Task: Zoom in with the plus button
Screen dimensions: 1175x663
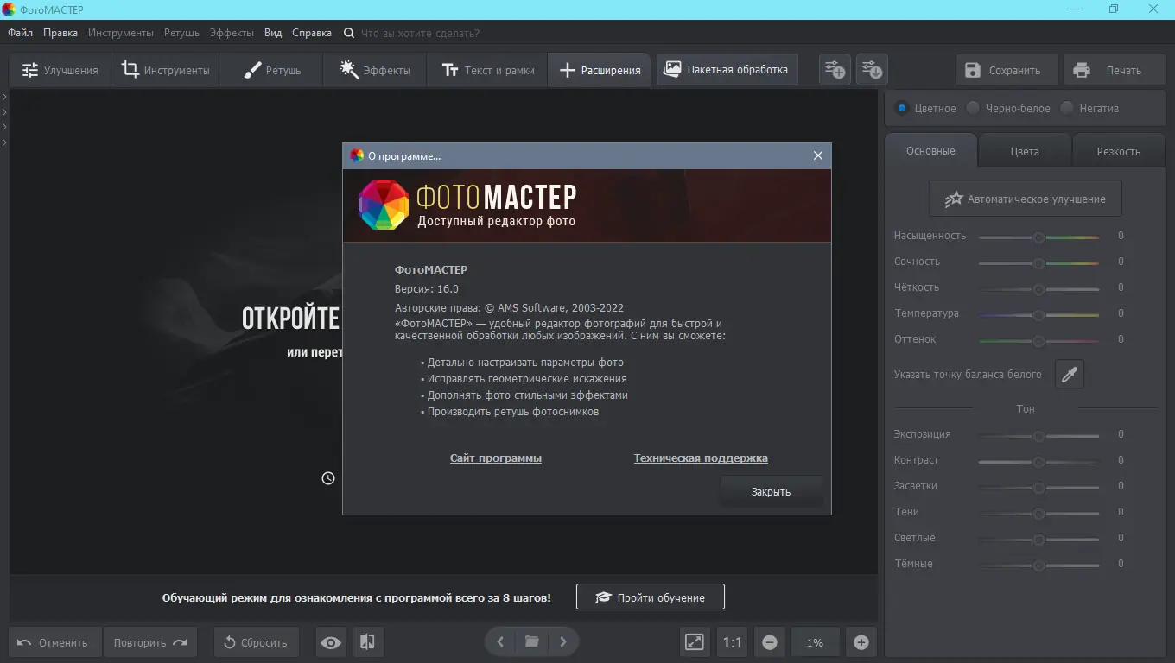Action: pyautogui.click(x=861, y=642)
